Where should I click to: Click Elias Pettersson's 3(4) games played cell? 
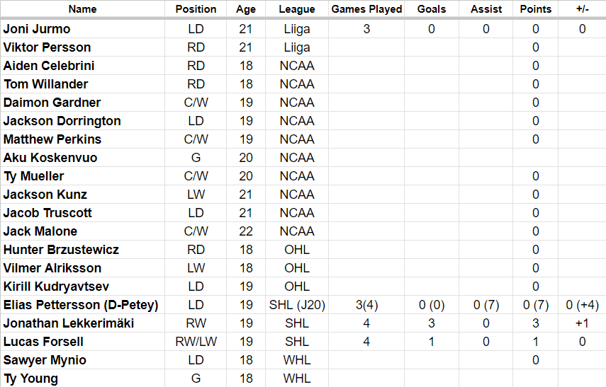click(x=366, y=305)
